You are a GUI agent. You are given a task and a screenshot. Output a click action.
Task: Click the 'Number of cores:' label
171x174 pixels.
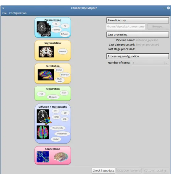pos(119,63)
